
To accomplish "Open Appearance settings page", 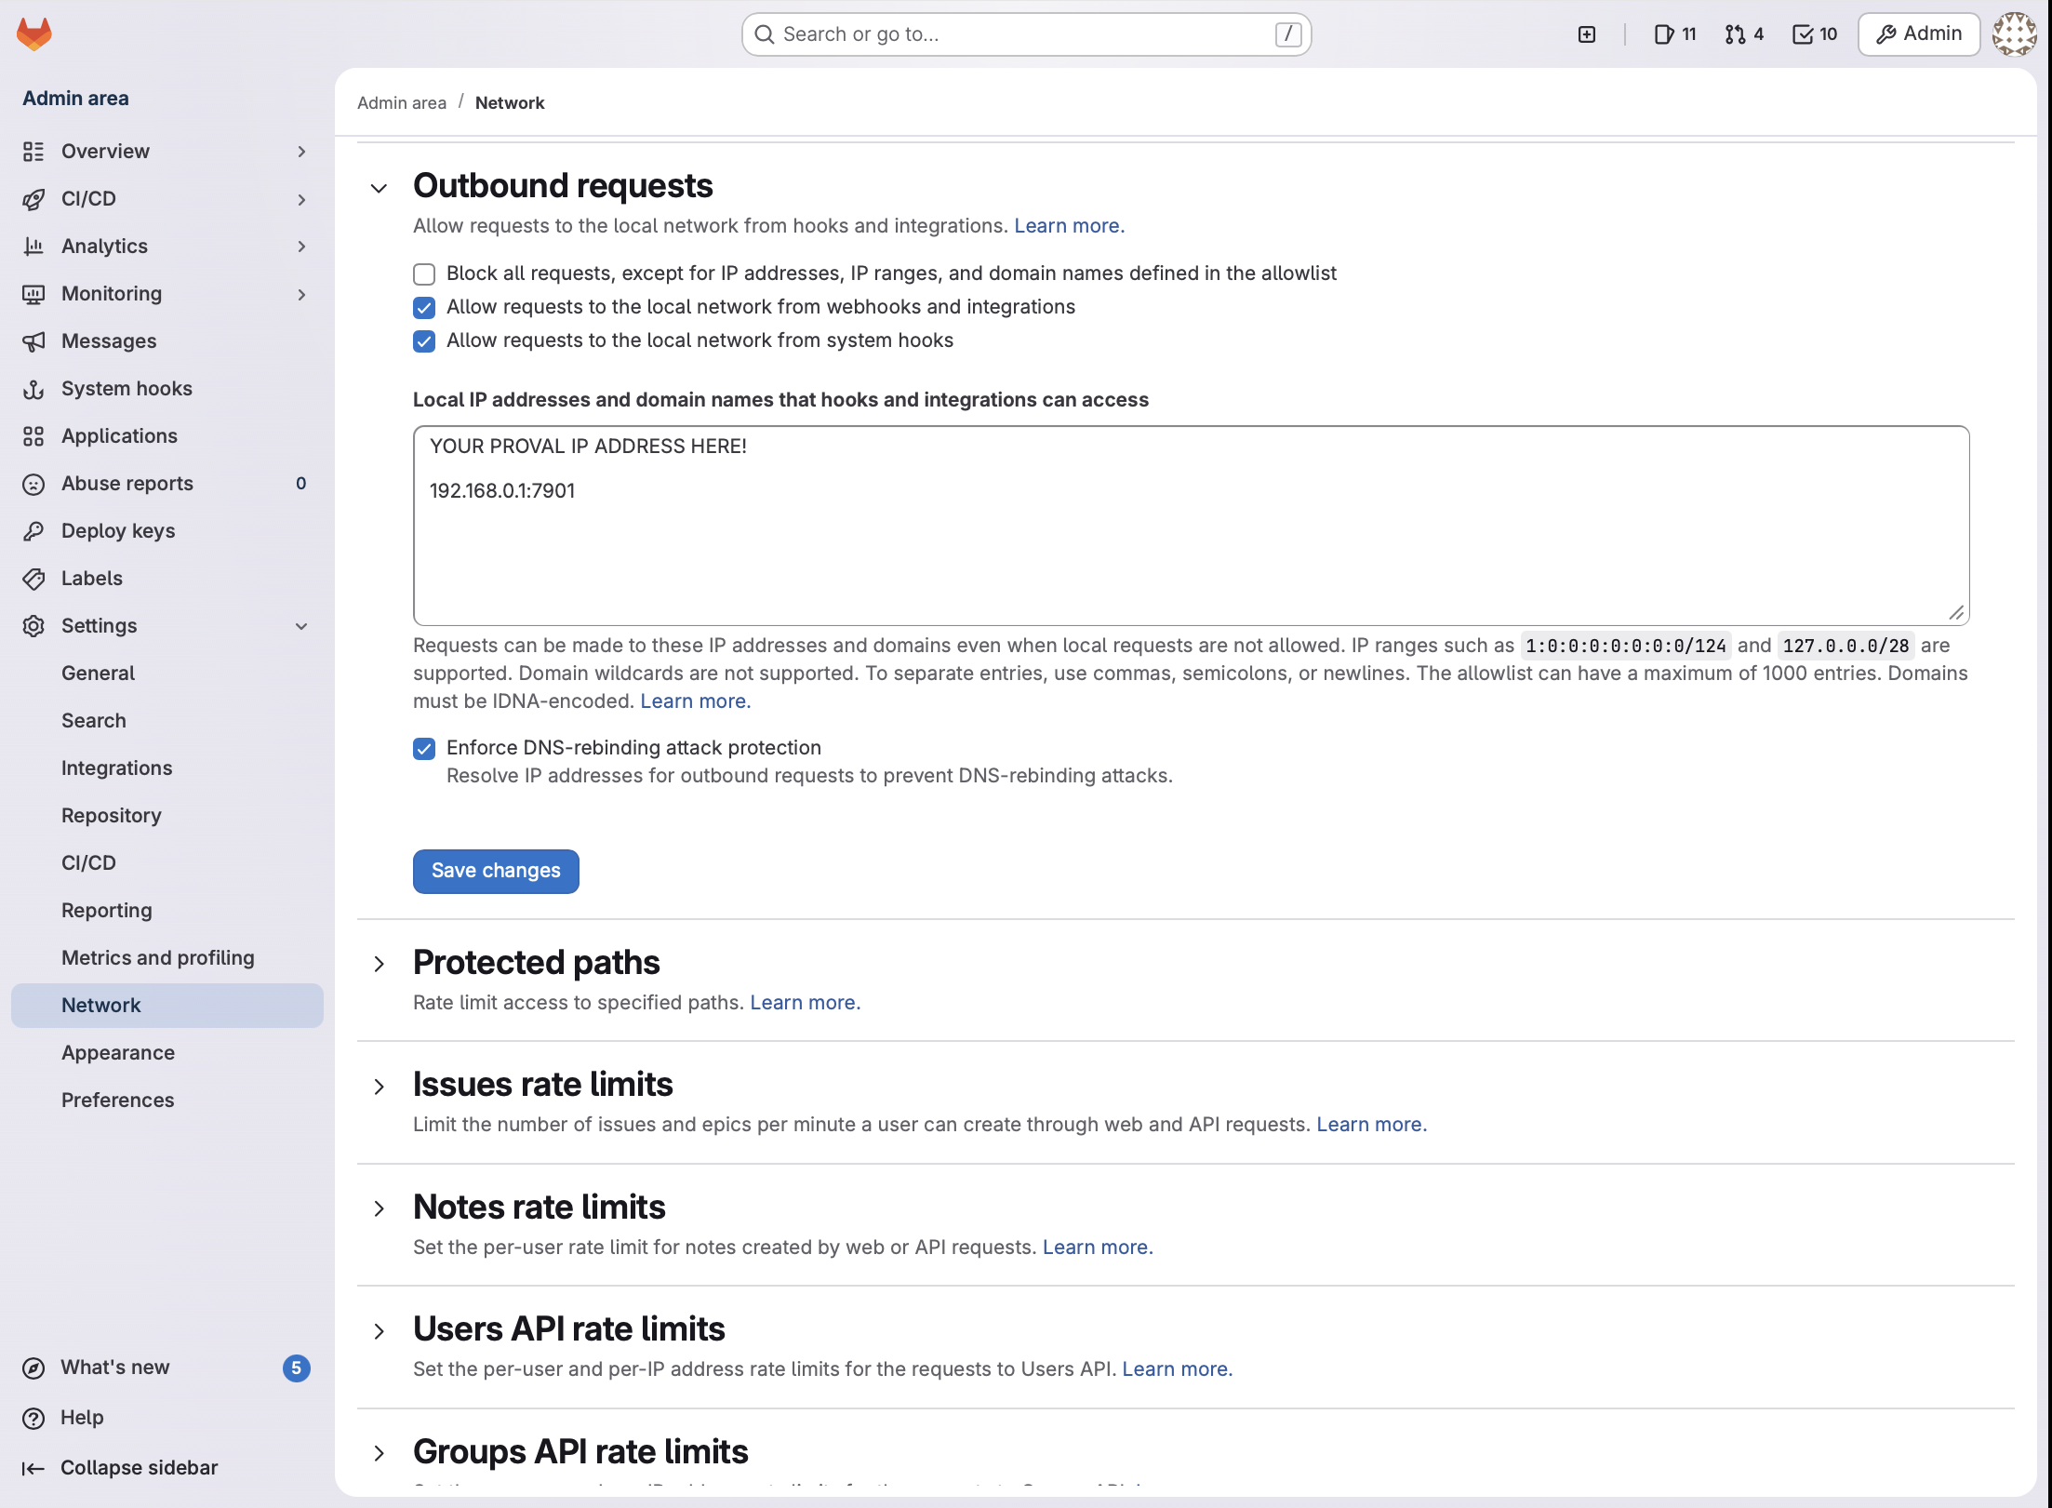I will (167, 1053).
